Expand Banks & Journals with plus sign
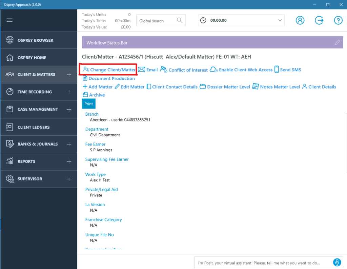Screen dimensions: 347x269 tap(69, 144)
